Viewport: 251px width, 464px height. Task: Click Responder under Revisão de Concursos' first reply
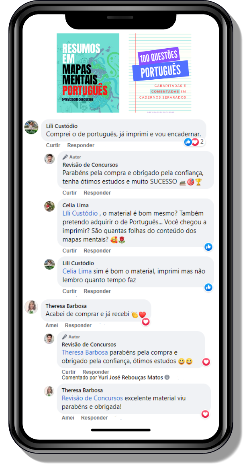(97, 193)
